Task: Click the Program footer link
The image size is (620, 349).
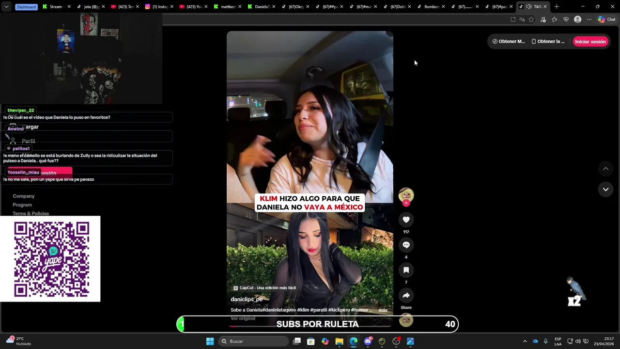Action: 22,205
